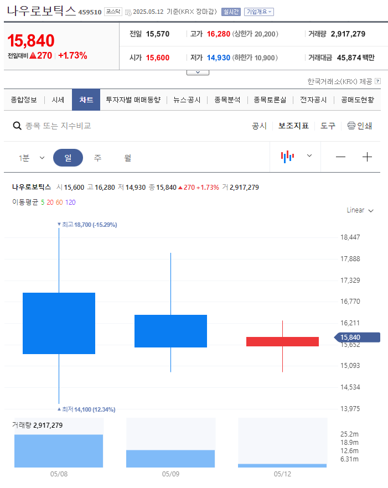Select the 월 monthly period
This screenshot has height=488, width=388.
click(x=128, y=158)
